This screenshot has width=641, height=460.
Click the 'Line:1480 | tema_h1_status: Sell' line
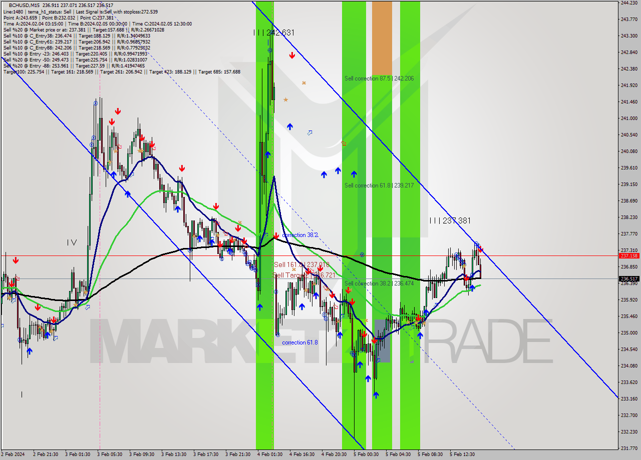tap(80, 11)
